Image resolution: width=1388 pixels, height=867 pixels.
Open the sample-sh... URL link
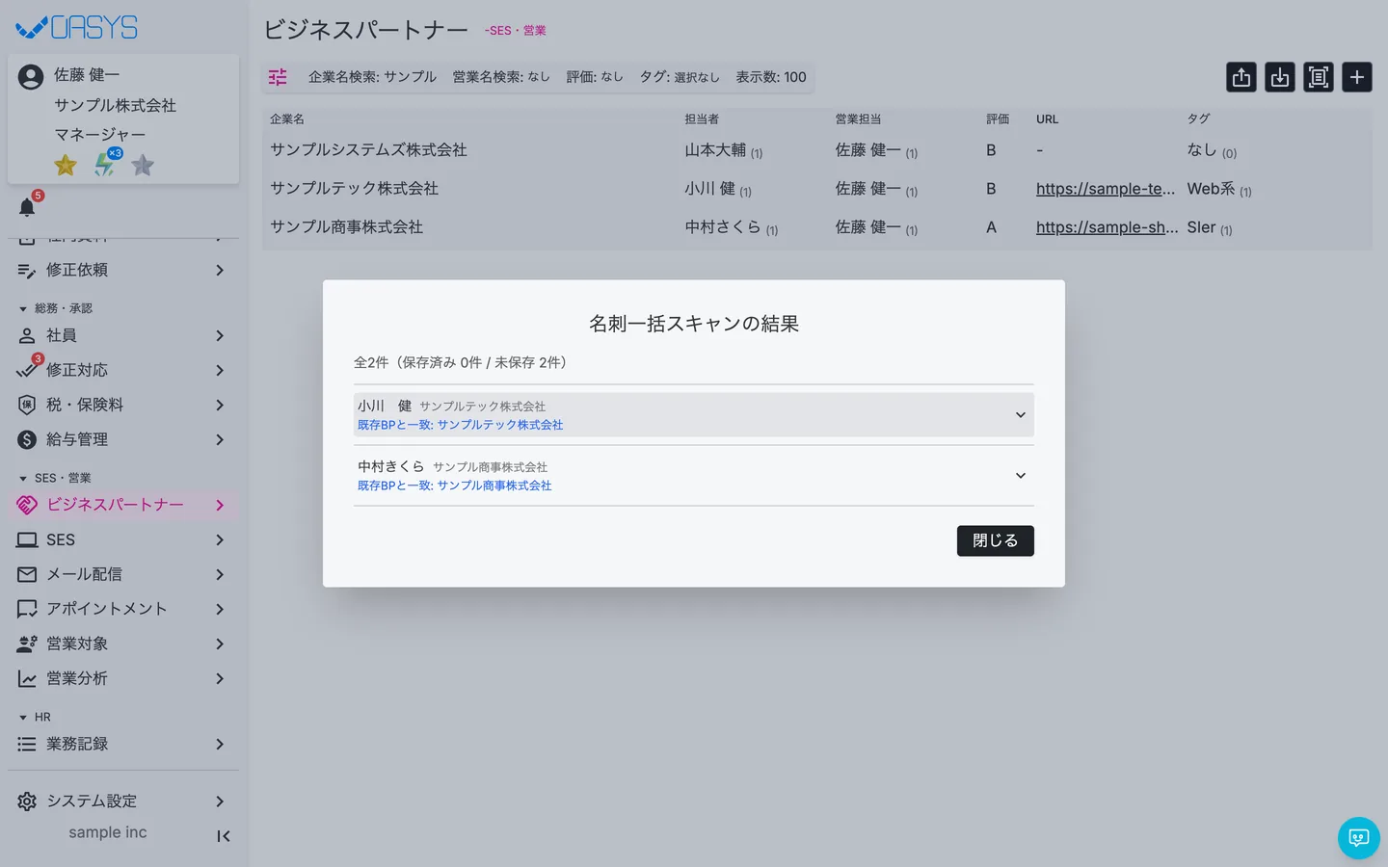point(1108,227)
